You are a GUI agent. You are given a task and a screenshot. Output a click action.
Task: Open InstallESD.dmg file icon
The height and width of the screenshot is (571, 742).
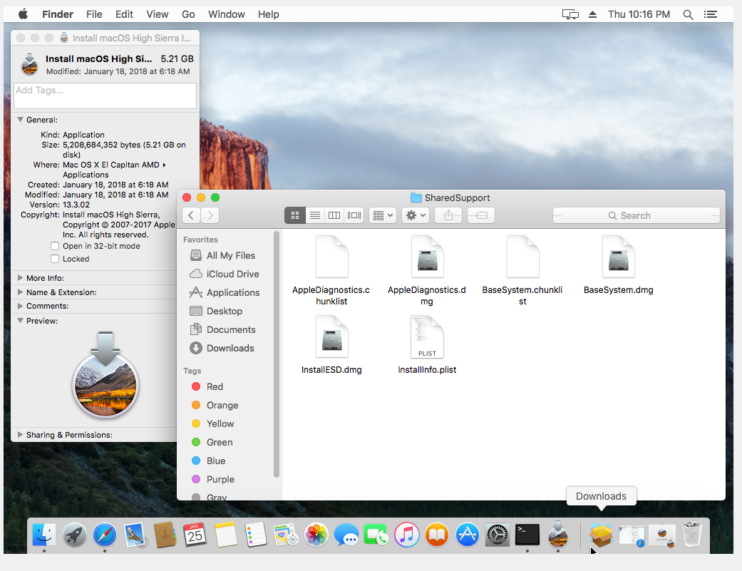(331, 337)
